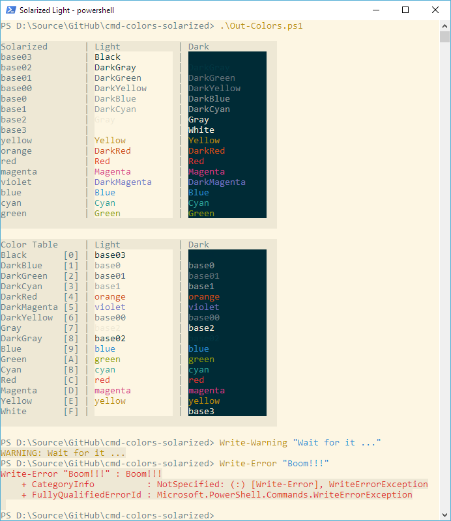This screenshot has width=451, height=521.
Task: Click the PowerShell icon in title bar
Action: click(10, 10)
